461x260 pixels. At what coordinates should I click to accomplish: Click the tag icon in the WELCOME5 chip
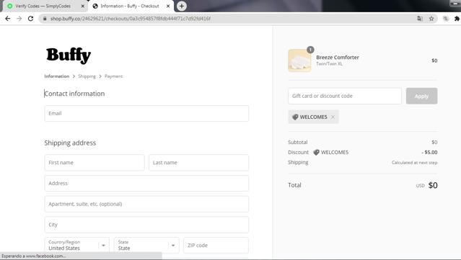tap(295, 117)
